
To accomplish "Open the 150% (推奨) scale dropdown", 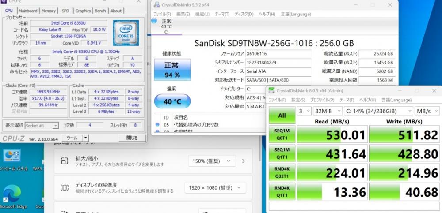I will tap(212, 161).
